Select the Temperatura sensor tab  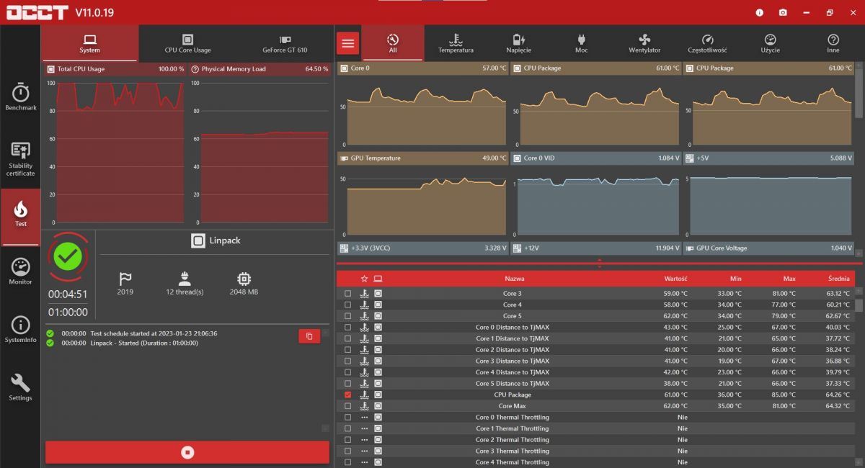pyautogui.click(x=456, y=43)
